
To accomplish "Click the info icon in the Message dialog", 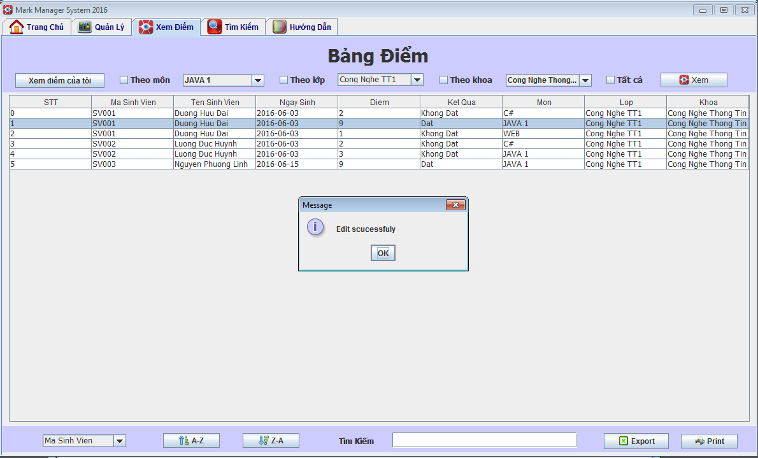I will (315, 227).
